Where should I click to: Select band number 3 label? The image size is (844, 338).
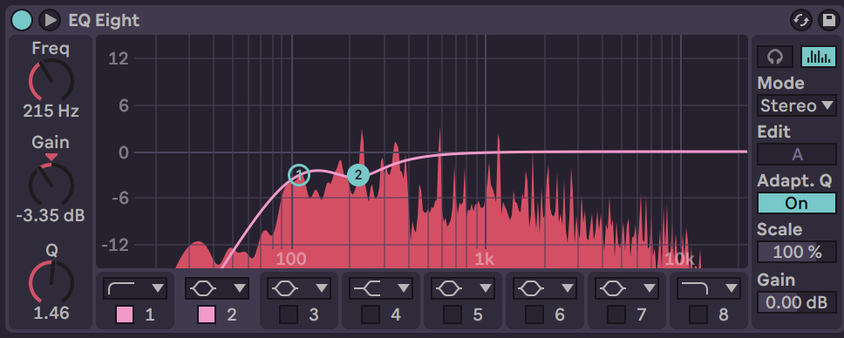pos(314,314)
